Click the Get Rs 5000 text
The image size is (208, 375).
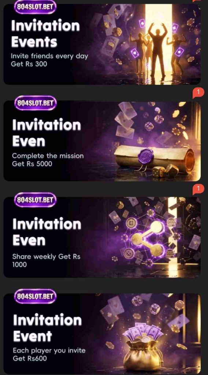[x=32, y=164]
